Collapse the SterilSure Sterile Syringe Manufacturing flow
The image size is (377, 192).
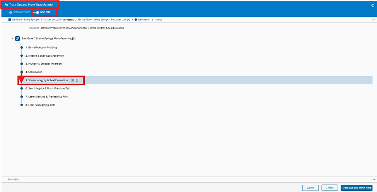point(12,38)
